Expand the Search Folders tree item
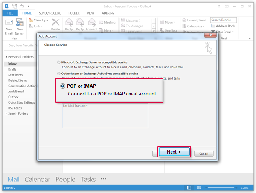Screen dimensions: 256x193 pos(6,113)
